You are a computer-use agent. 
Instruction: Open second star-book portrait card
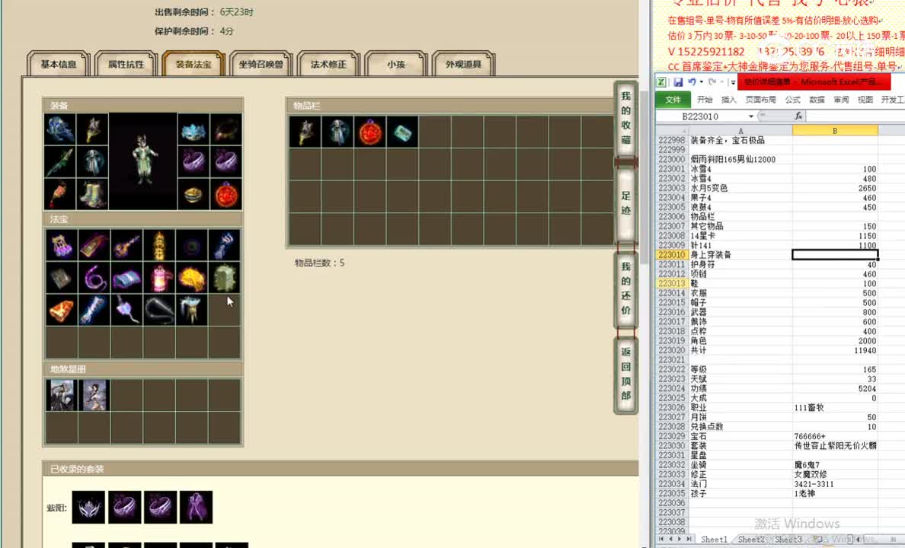(x=94, y=395)
